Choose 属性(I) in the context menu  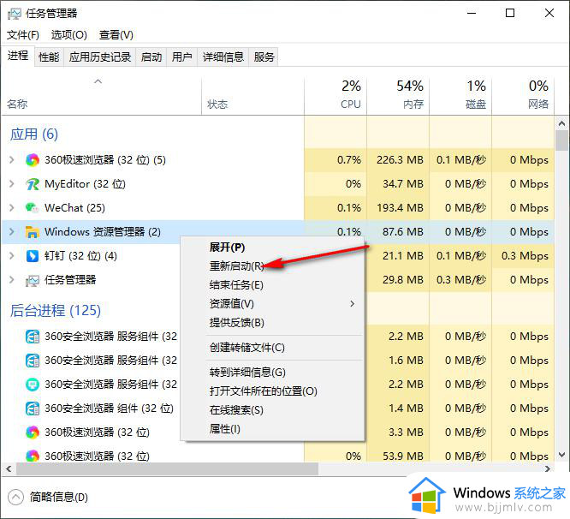[273, 429]
